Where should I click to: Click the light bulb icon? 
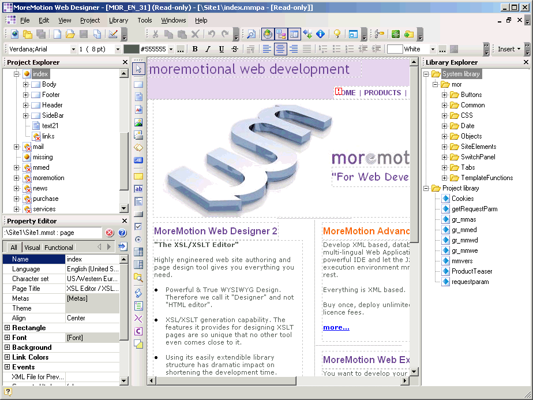pos(337,34)
